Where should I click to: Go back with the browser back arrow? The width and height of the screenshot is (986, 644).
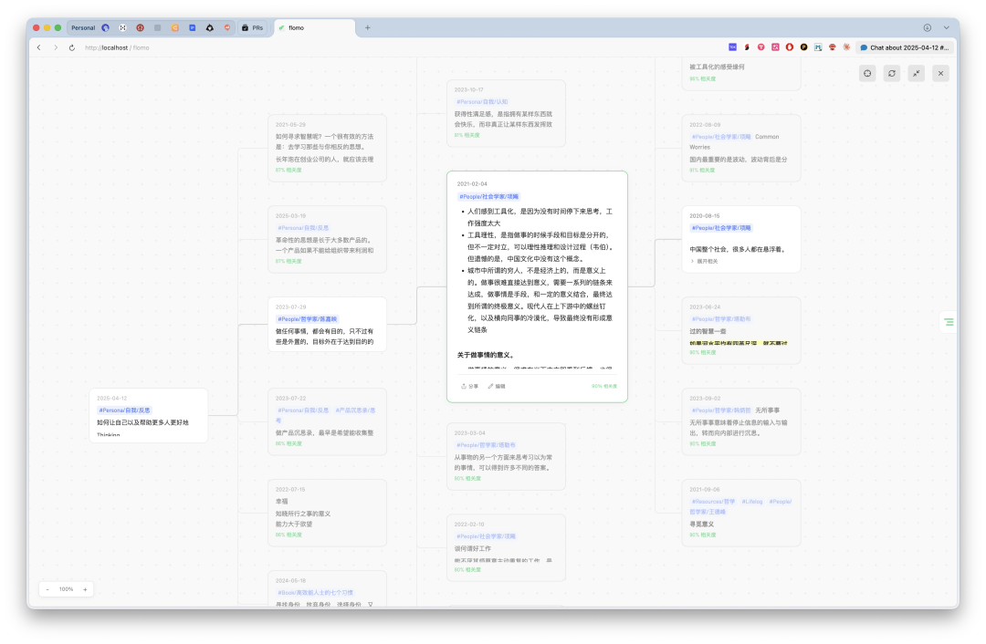(39, 47)
